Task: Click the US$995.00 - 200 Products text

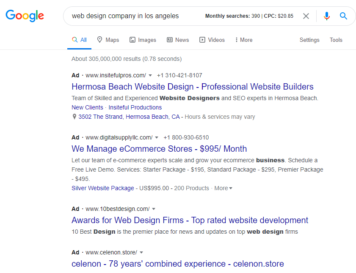Action: [x=174, y=188]
